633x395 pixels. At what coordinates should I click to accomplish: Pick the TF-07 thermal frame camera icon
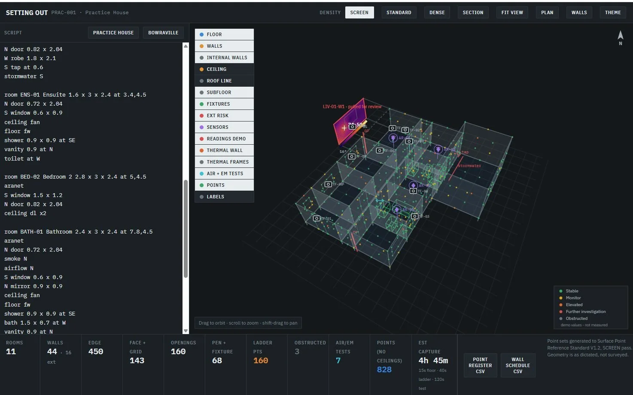352,156
